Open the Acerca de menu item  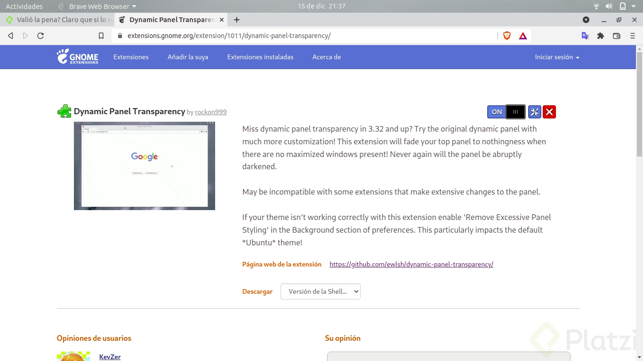(x=327, y=57)
